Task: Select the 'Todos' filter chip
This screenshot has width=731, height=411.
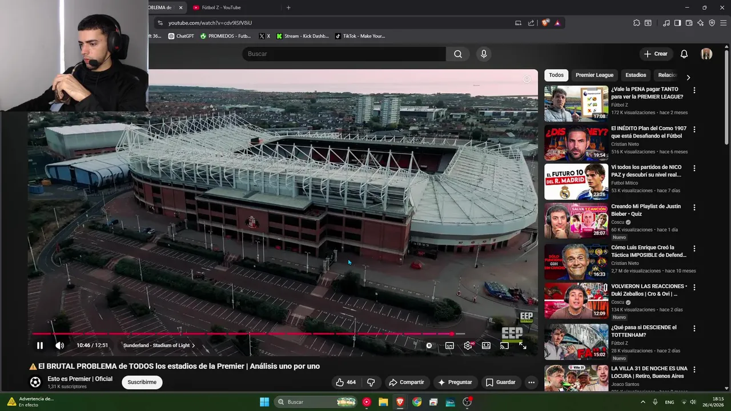Action: (556, 75)
